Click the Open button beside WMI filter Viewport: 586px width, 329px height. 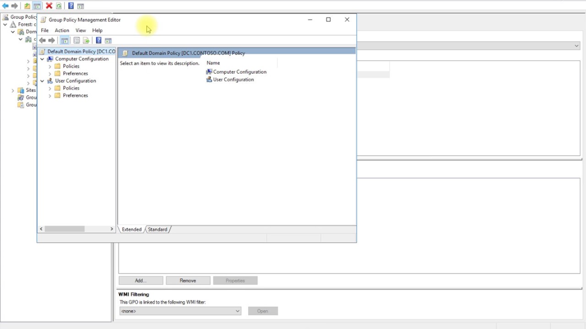(x=263, y=311)
